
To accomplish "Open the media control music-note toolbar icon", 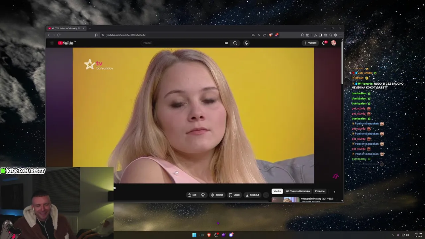I will [x=315, y=35].
